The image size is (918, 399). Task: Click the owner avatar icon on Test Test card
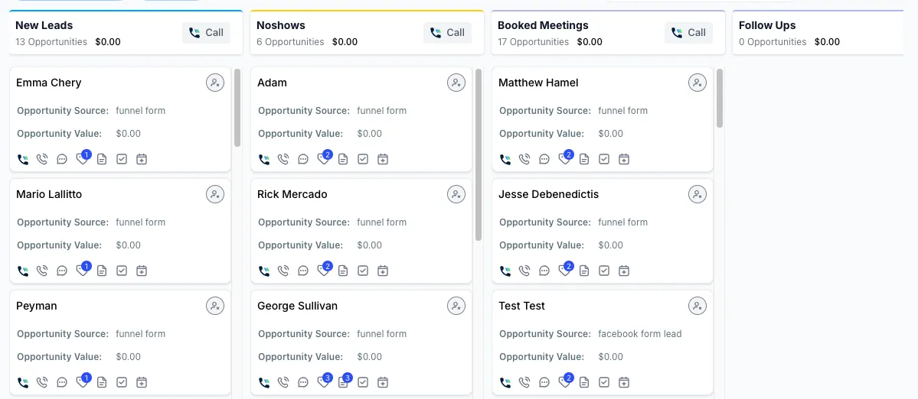pos(697,306)
